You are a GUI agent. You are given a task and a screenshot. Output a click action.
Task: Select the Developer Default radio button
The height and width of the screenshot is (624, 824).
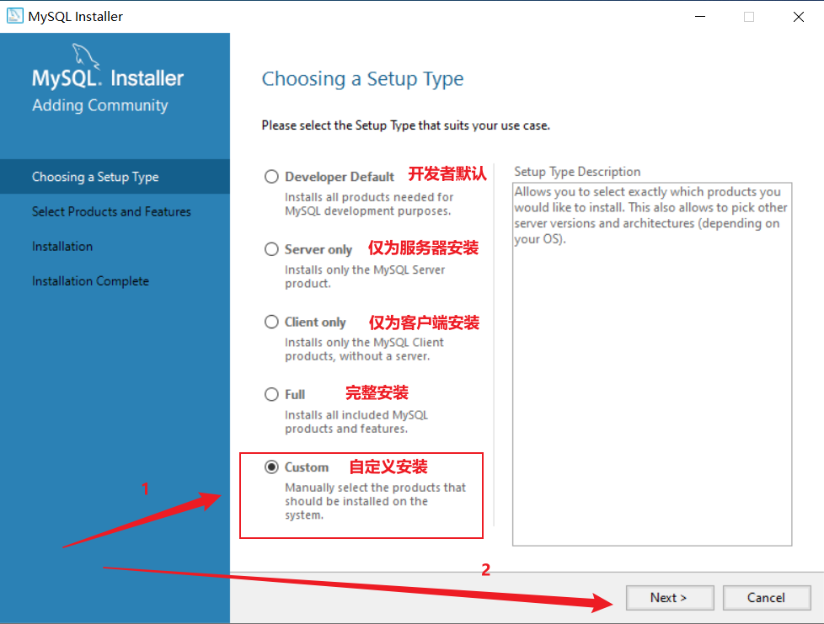point(271,177)
